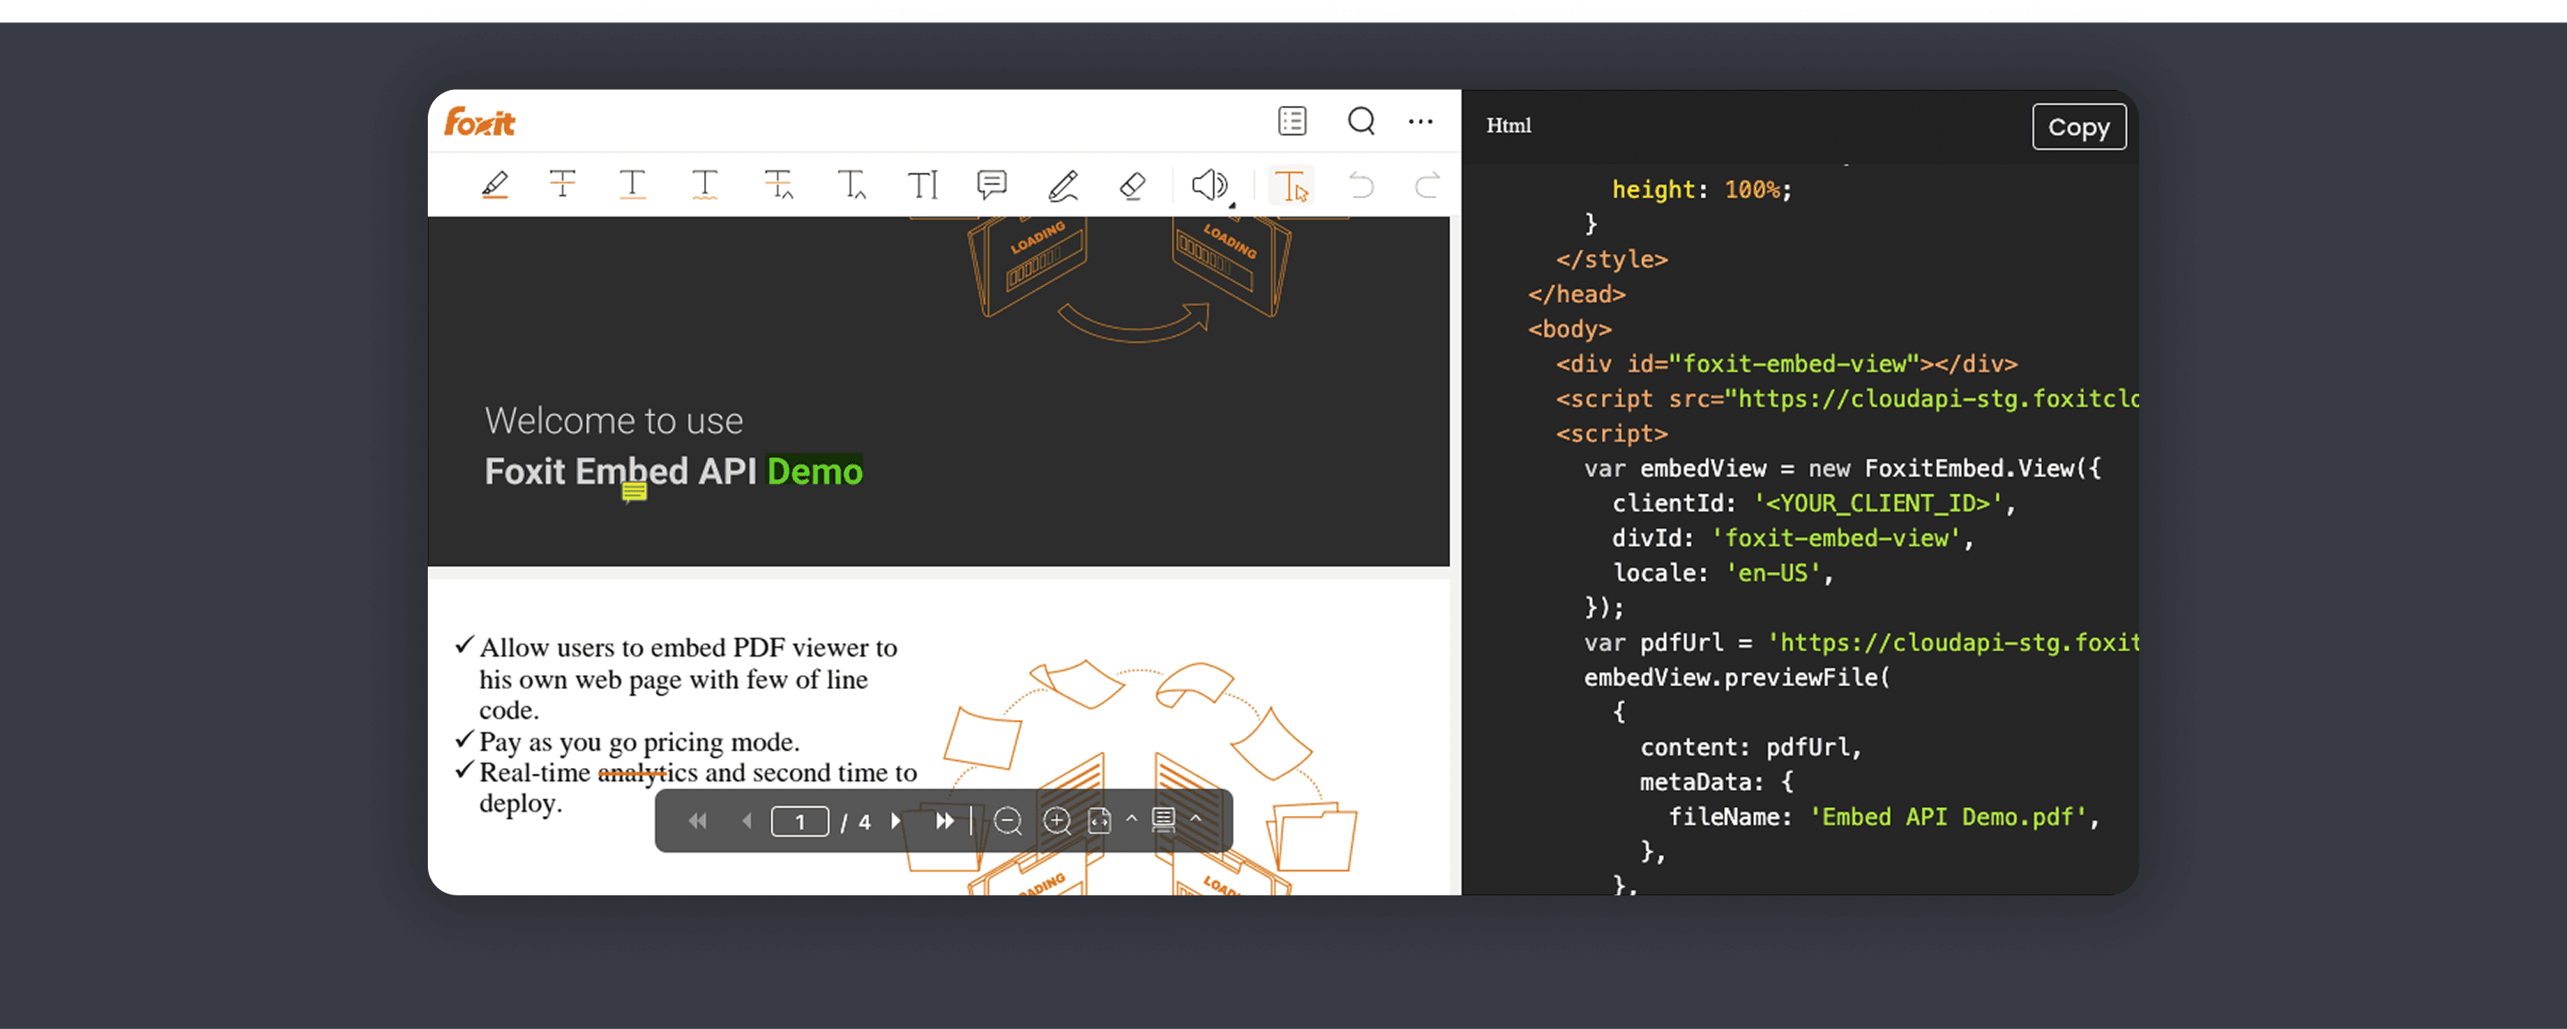Viewport: 2567px width, 1029px height.
Task: Click the Html label in code panel
Action: click(1509, 126)
